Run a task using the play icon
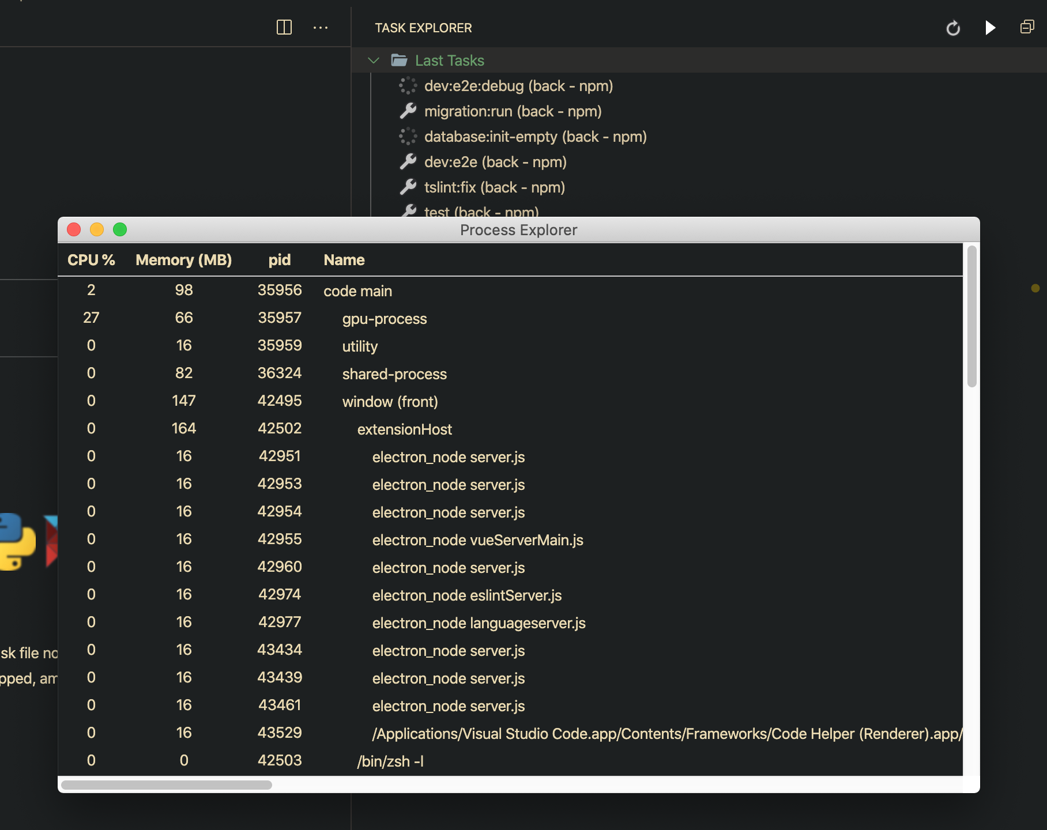This screenshot has width=1047, height=830. tap(990, 28)
